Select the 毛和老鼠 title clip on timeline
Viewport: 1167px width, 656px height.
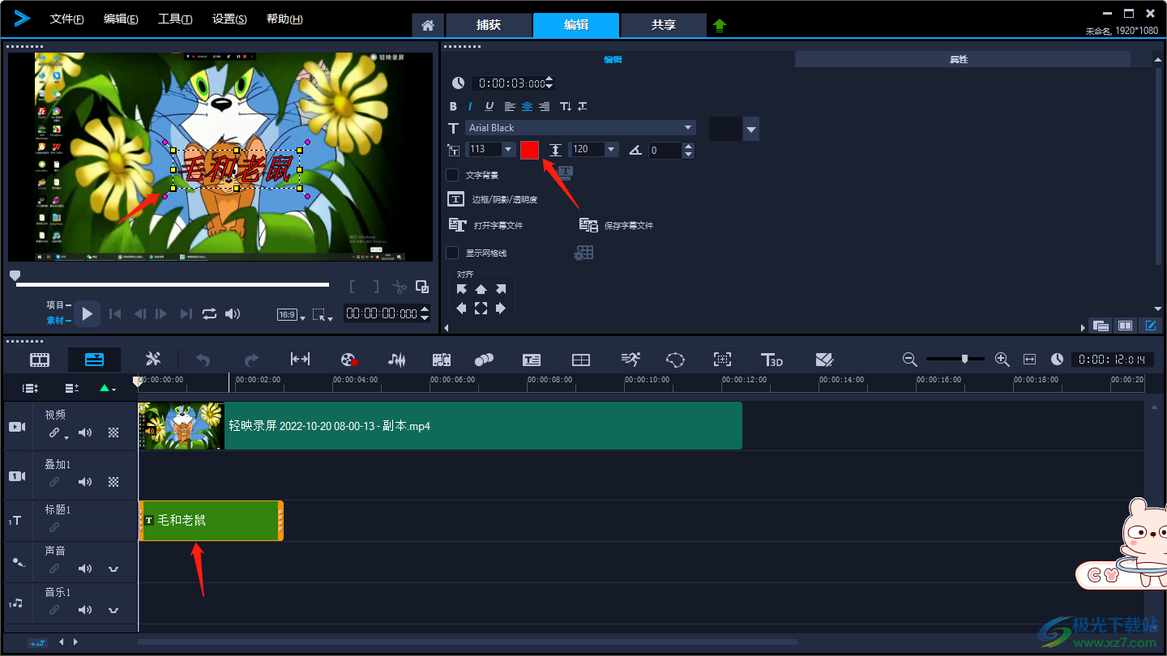[211, 521]
